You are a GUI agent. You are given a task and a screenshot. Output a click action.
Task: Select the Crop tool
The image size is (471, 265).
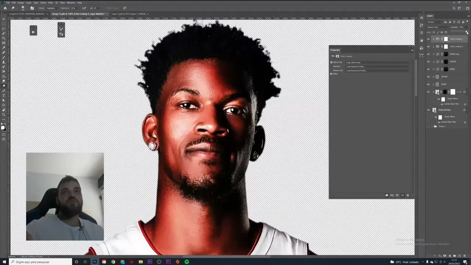(x=4, y=38)
